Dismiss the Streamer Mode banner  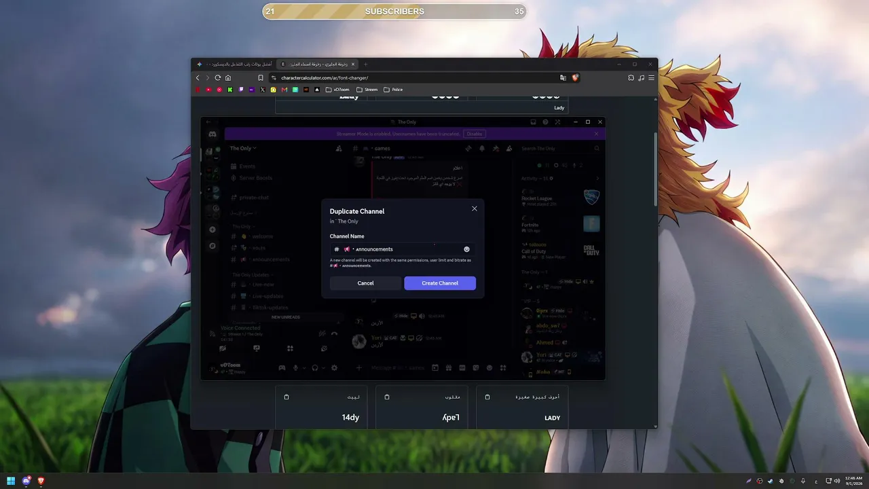[x=596, y=134]
